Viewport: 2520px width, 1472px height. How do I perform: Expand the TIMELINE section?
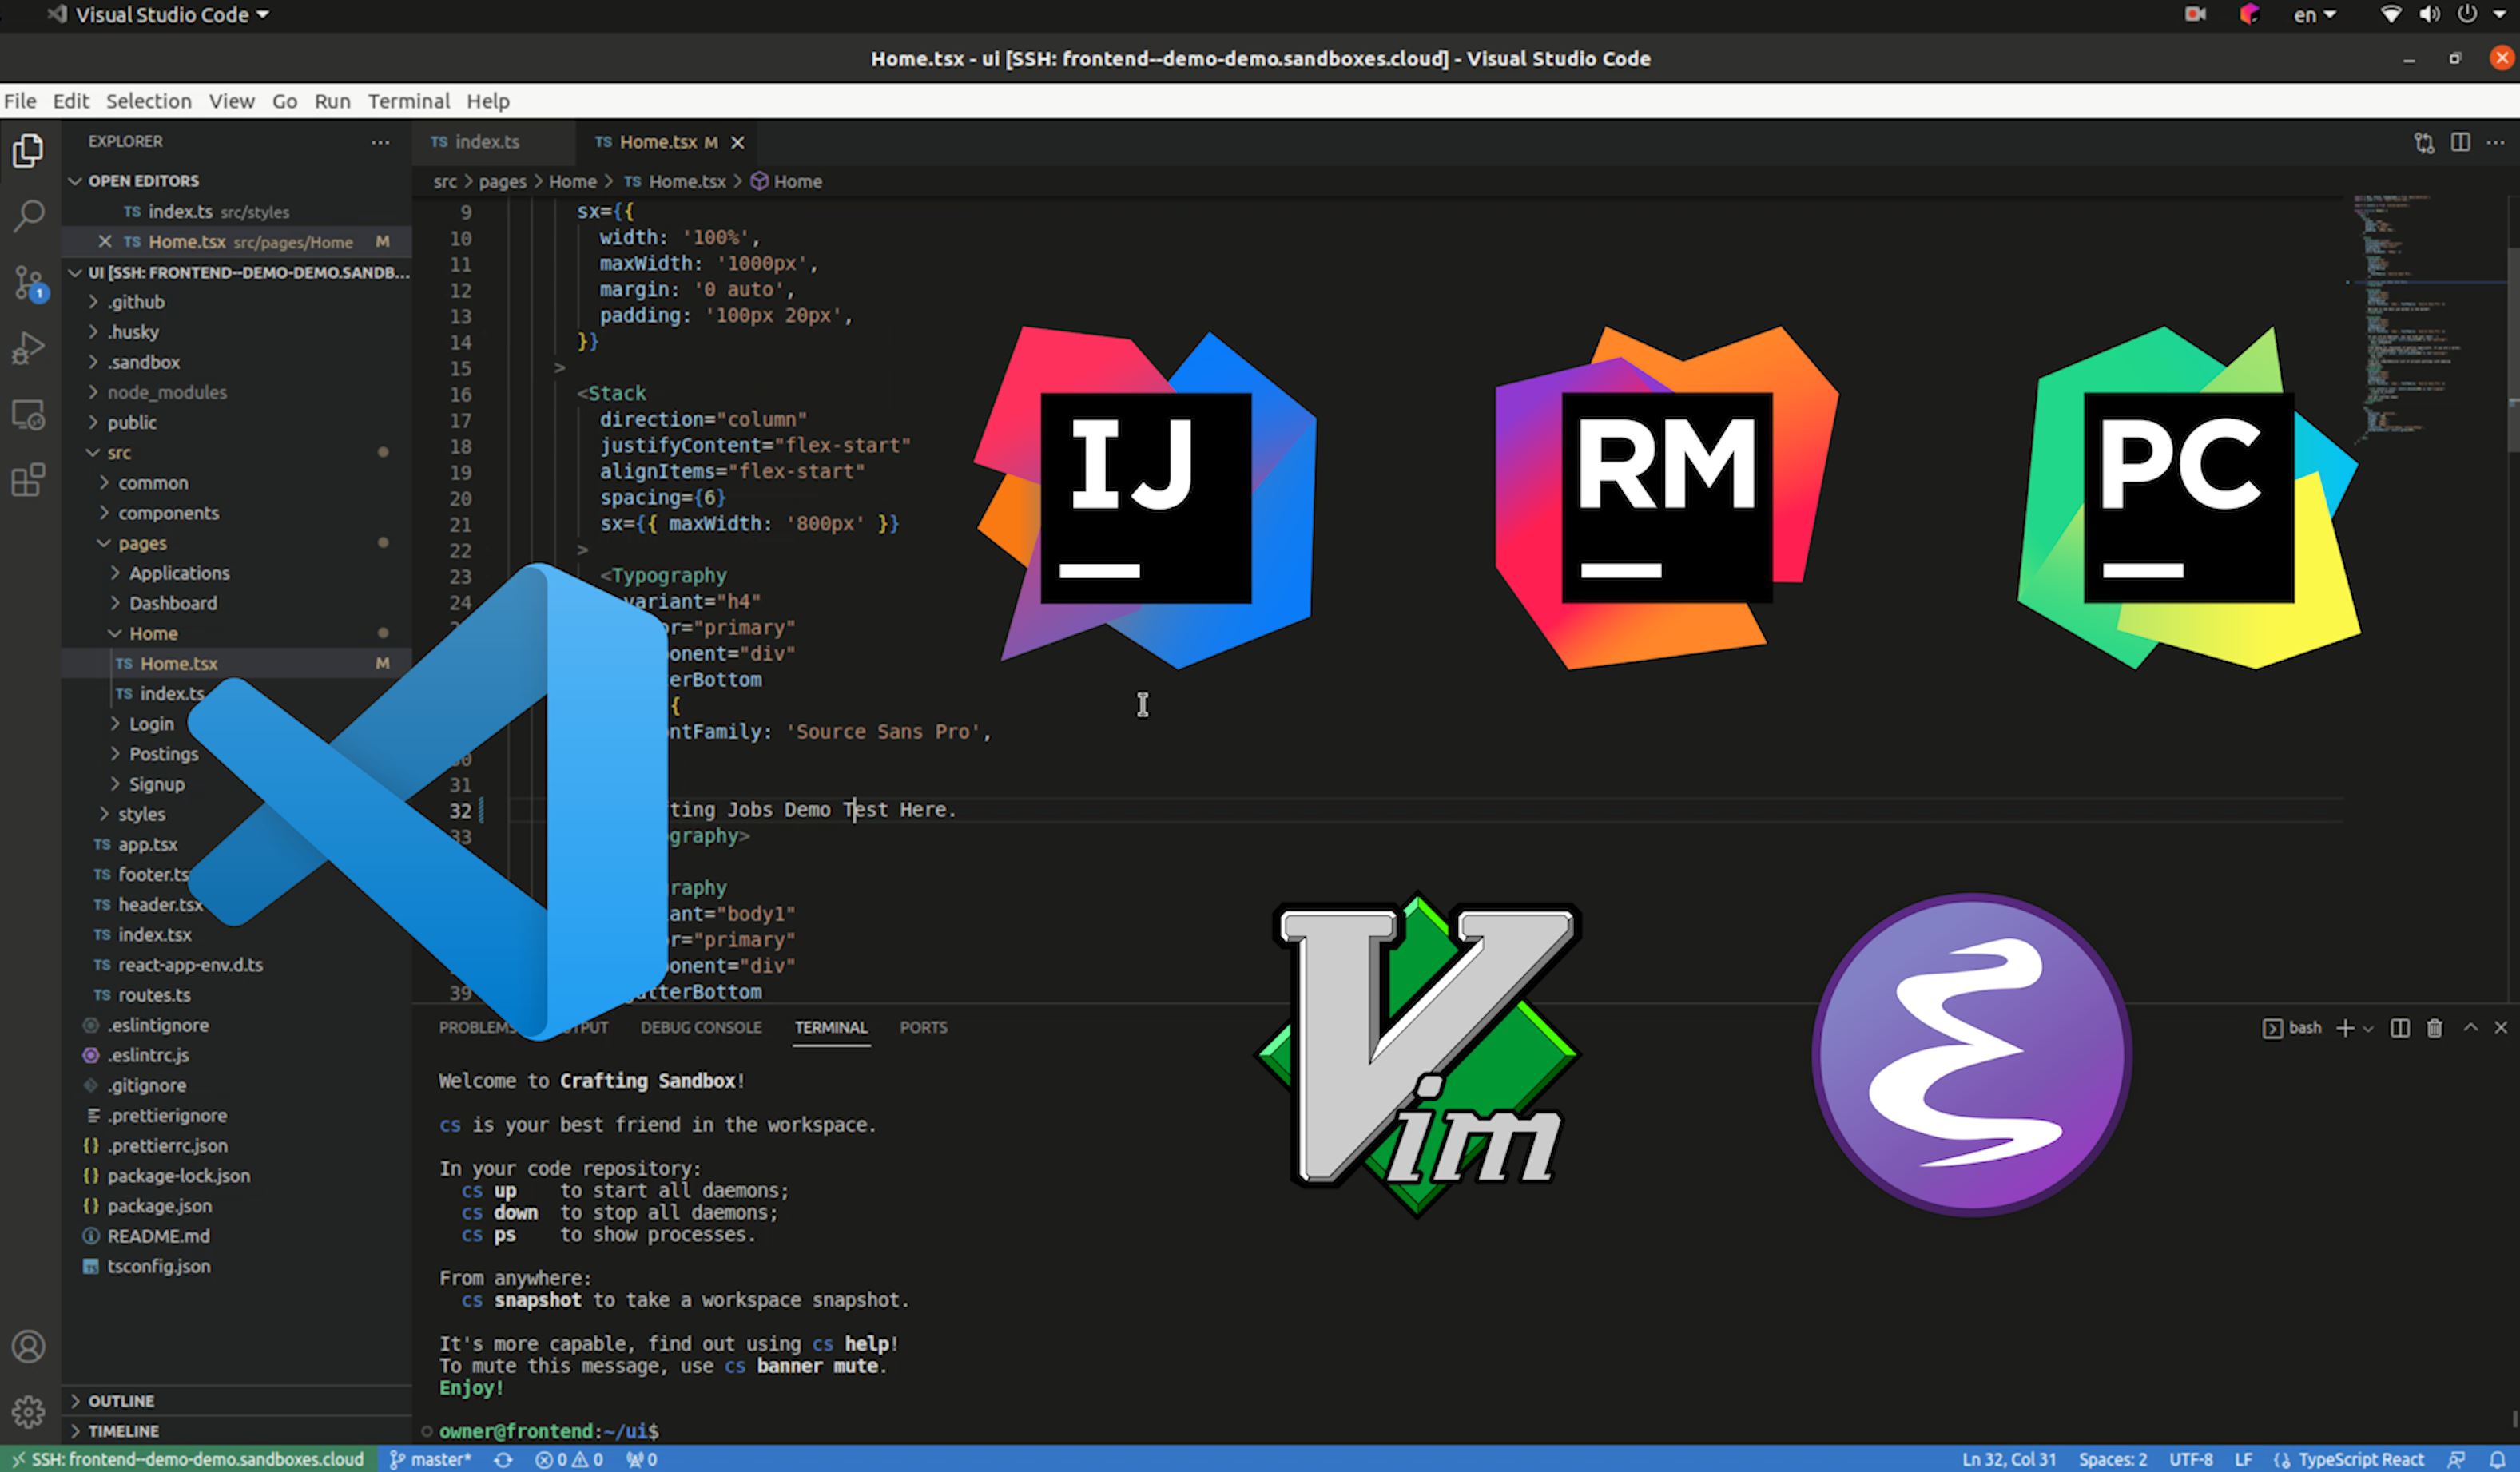(x=122, y=1431)
